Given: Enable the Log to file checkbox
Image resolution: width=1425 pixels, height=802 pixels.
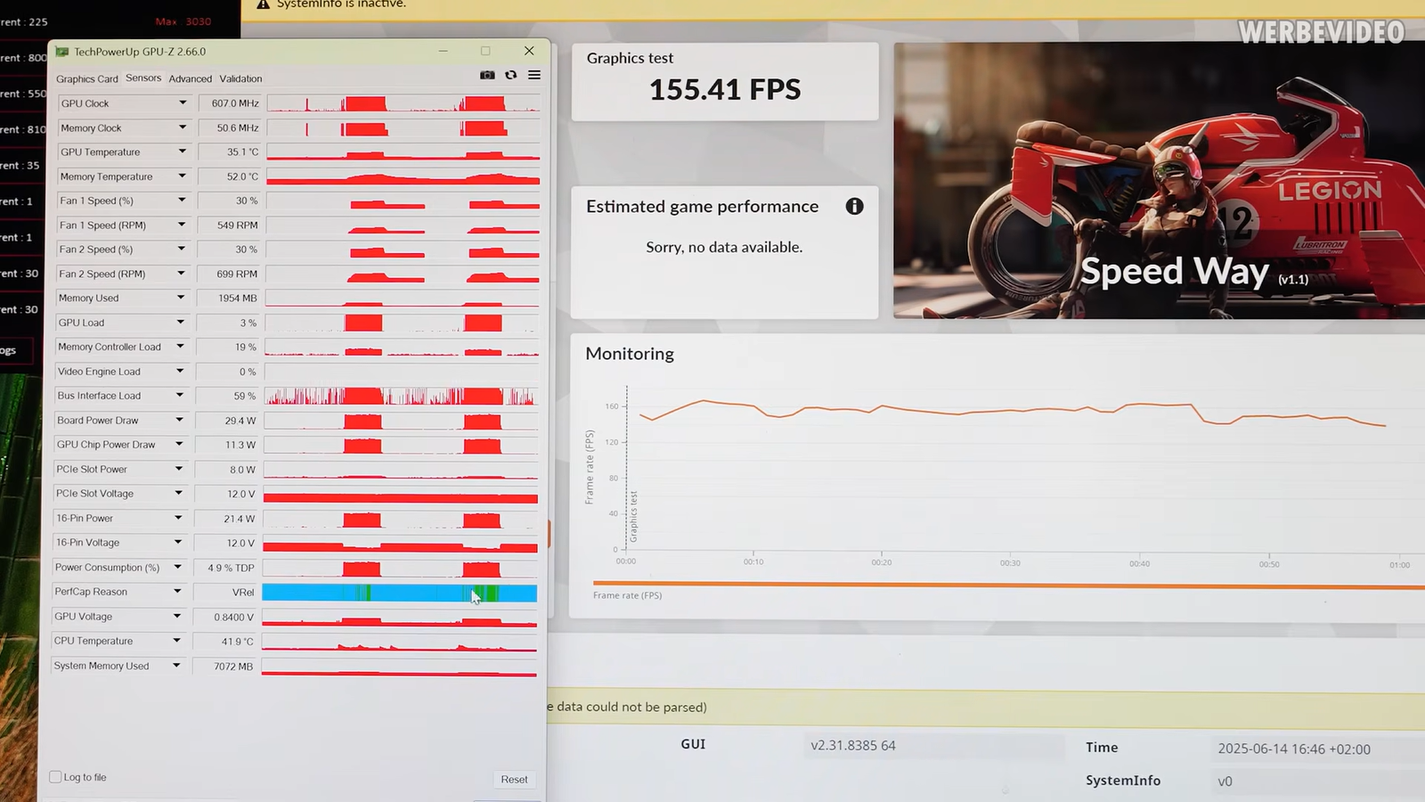Looking at the screenshot, I should (x=55, y=777).
